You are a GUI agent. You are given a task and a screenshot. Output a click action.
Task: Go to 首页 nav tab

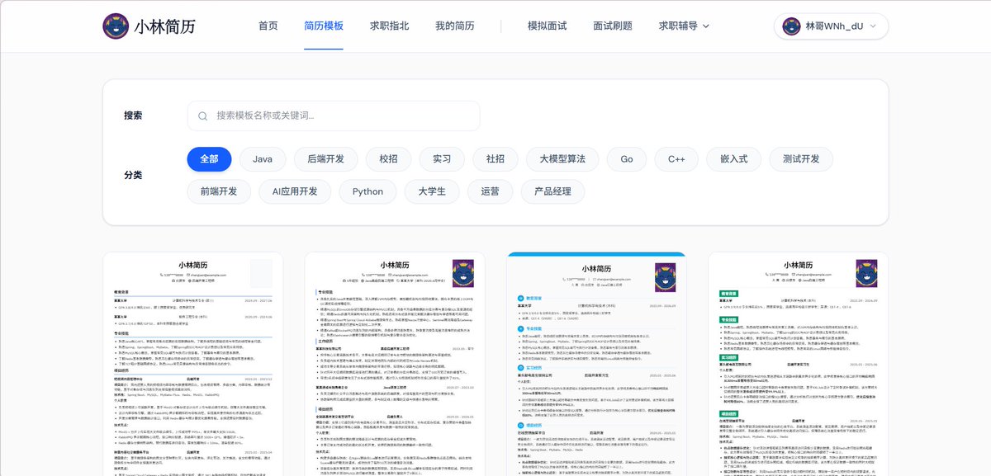click(x=268, y=26)
